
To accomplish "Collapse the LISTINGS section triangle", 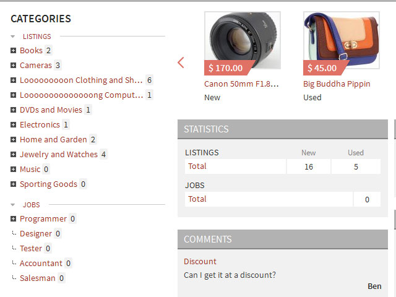I will click(x=13, y=37).
